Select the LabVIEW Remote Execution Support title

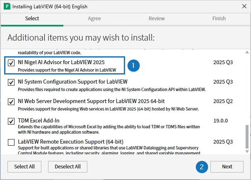[x=70, y=142]
